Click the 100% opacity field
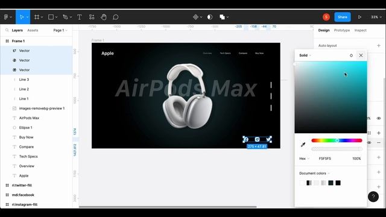 (x=356, y=159)
